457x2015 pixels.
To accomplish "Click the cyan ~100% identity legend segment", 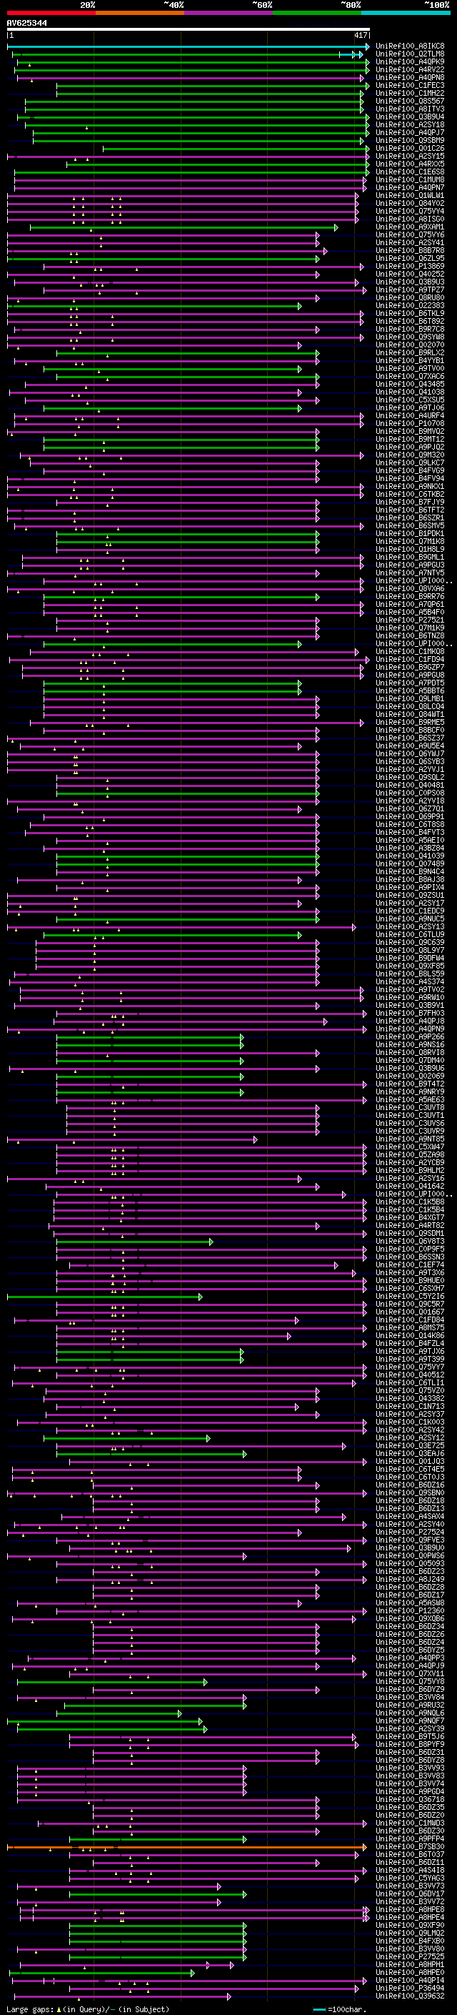I will [x=406, y=13].
